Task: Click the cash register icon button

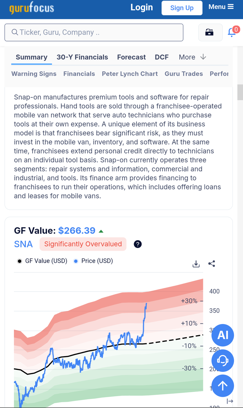Action: pyautogui.click(x=209, y=32)
